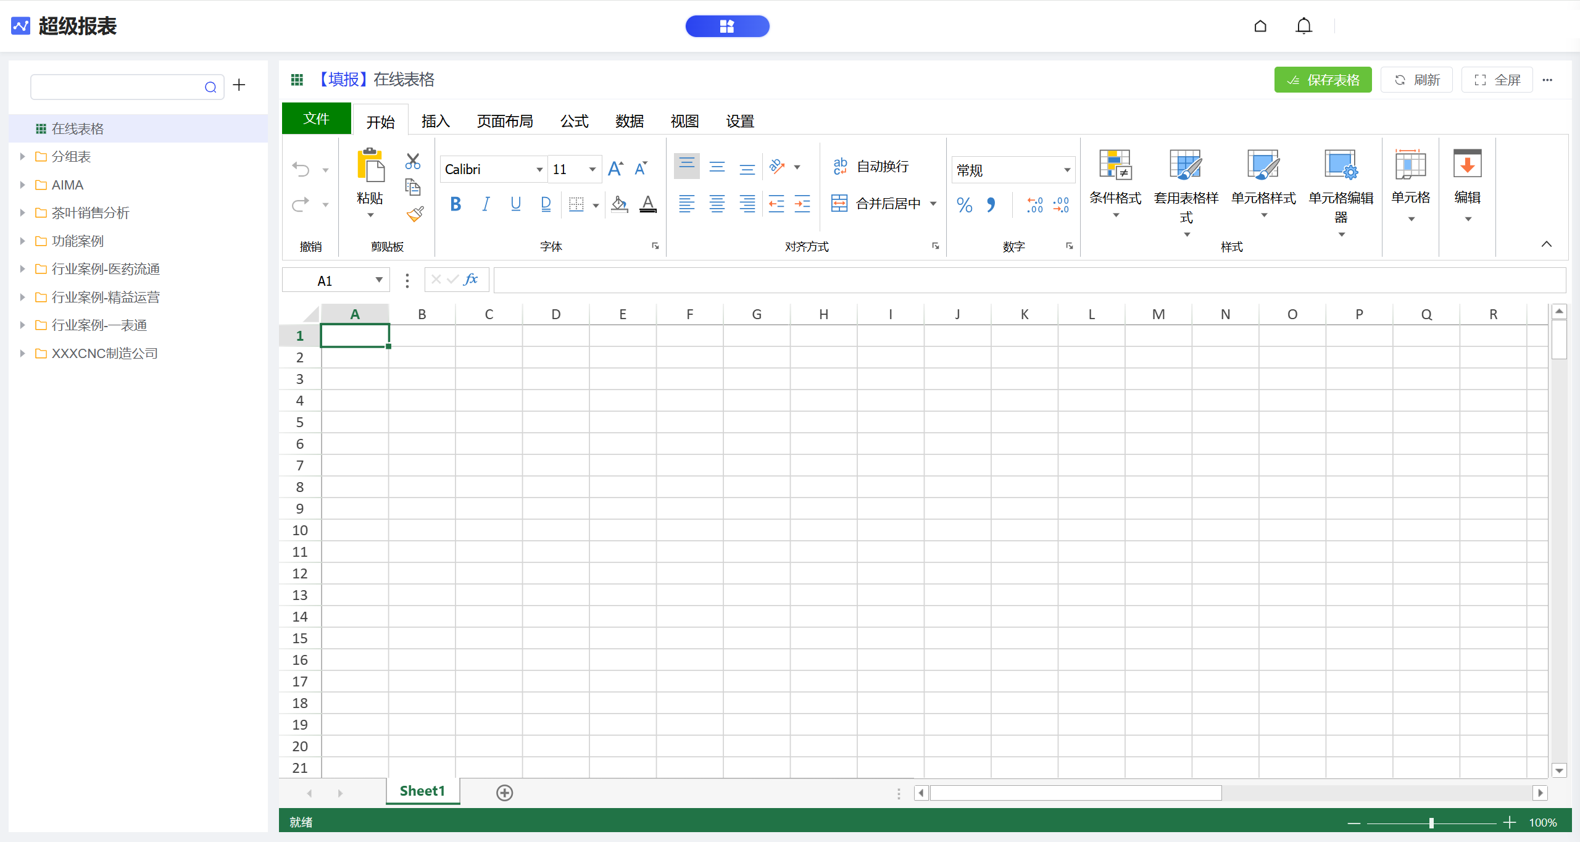Switch to the 插入 tab
The width and height of the screenshot is (1580, 842).
pyautogui.click(x=436, y=121)
